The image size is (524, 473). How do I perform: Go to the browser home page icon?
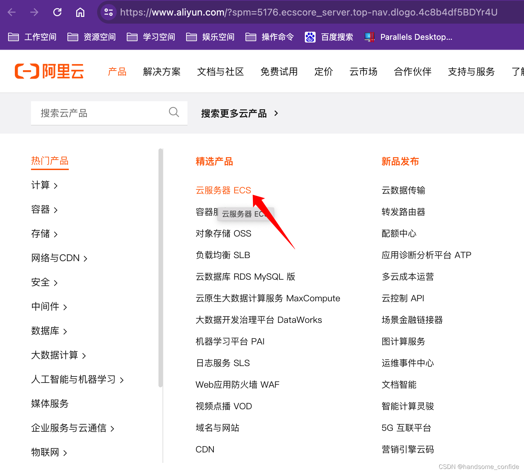pyautogui.click(x=80, y=12)
